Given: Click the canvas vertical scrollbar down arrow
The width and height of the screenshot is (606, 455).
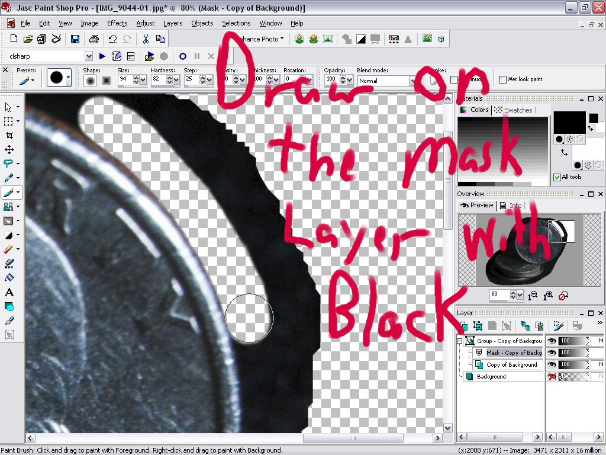Looking at the screenshot, I should click(x=447, y=428).
